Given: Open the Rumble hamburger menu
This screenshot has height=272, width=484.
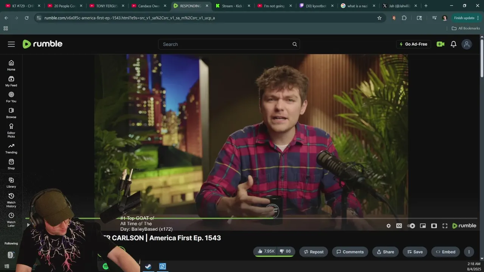Looking at the screenshot, I should tap(11, 44).
